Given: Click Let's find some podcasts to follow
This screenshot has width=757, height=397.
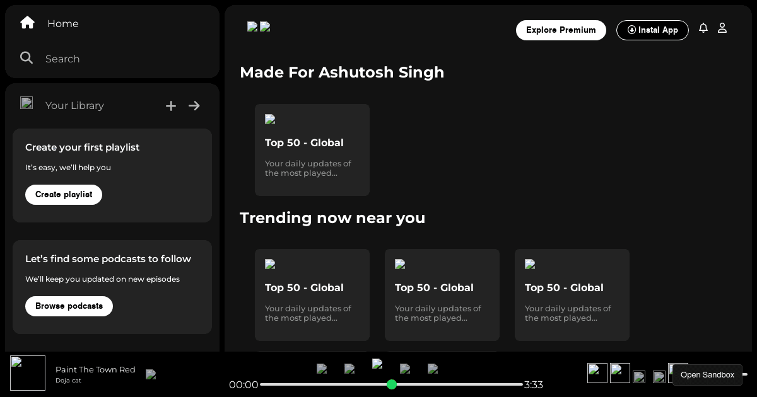Looking at the screenshot, I should [108, 259].
